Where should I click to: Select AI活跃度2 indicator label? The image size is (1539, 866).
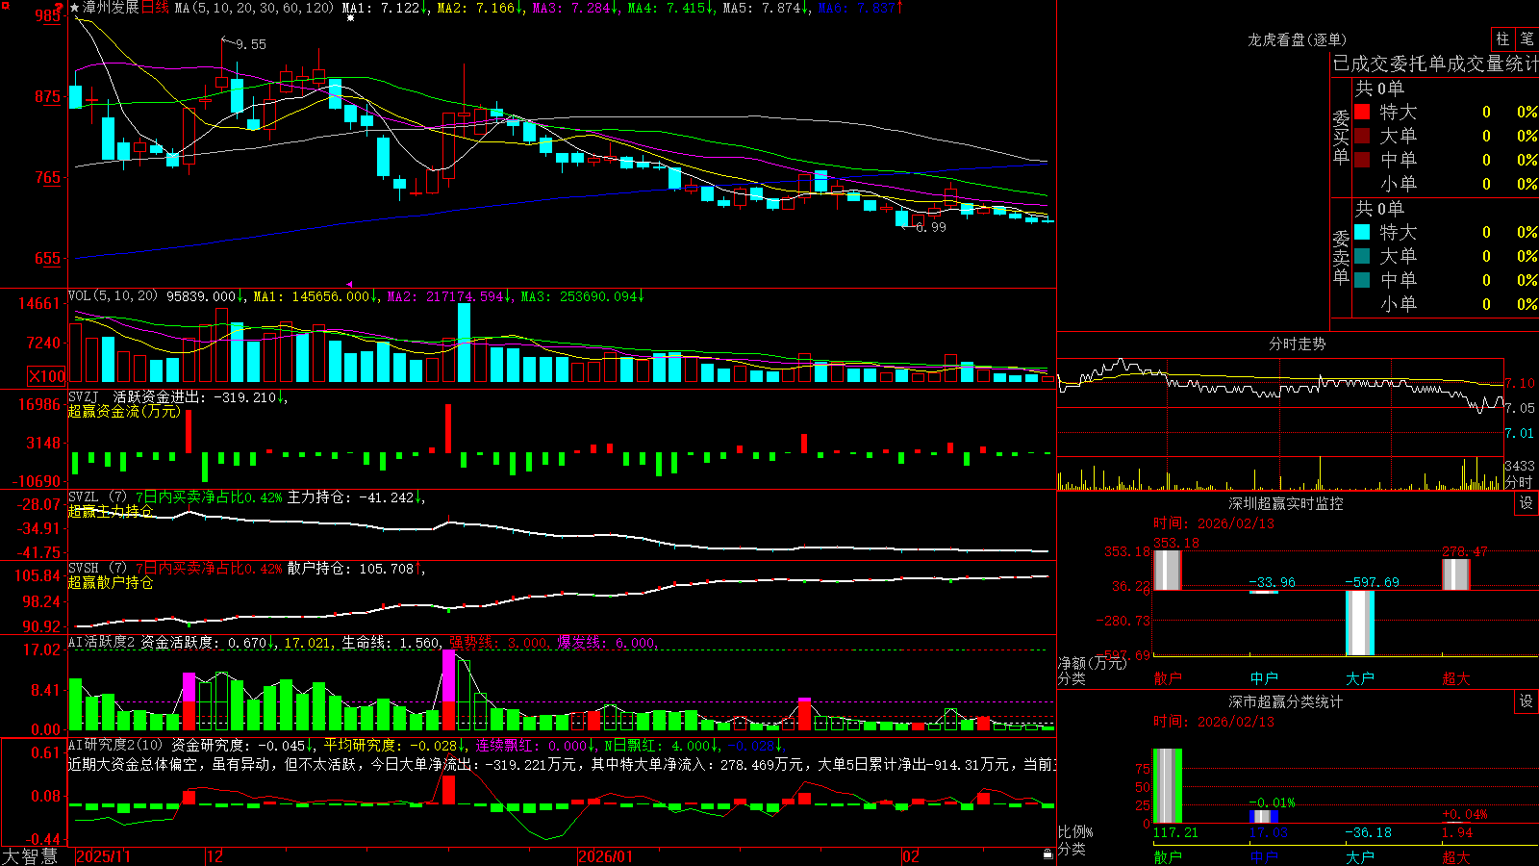[x=102, y=642]
